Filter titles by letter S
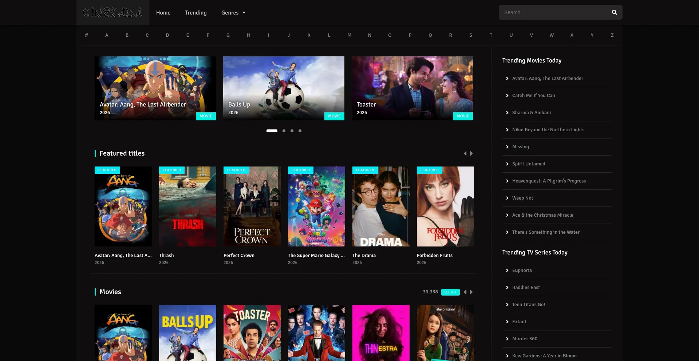 coord(471,35)
